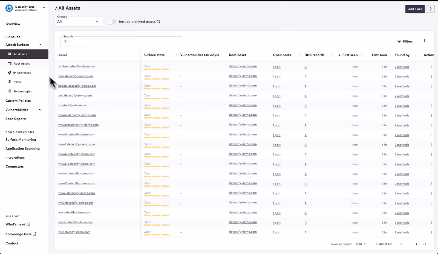Viewport: 438px width, 254px height.
Task: Open What's new? link
Action: pos(18,224)
